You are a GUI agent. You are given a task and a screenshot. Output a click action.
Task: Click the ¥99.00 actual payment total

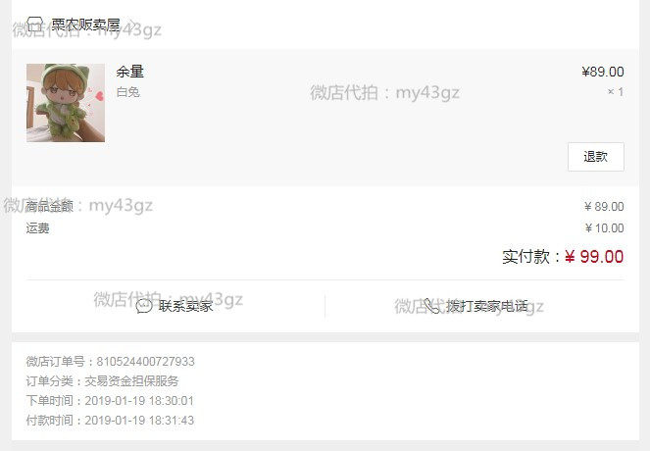[593, 257]
